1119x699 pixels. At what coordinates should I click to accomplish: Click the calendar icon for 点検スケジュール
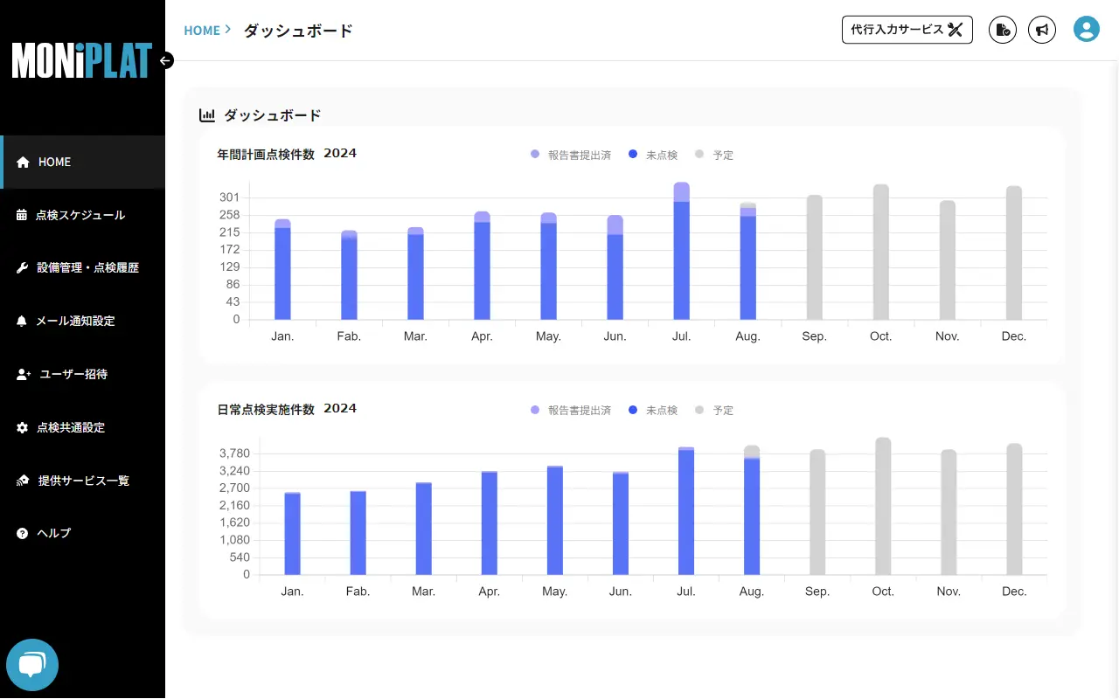point(22,215)
